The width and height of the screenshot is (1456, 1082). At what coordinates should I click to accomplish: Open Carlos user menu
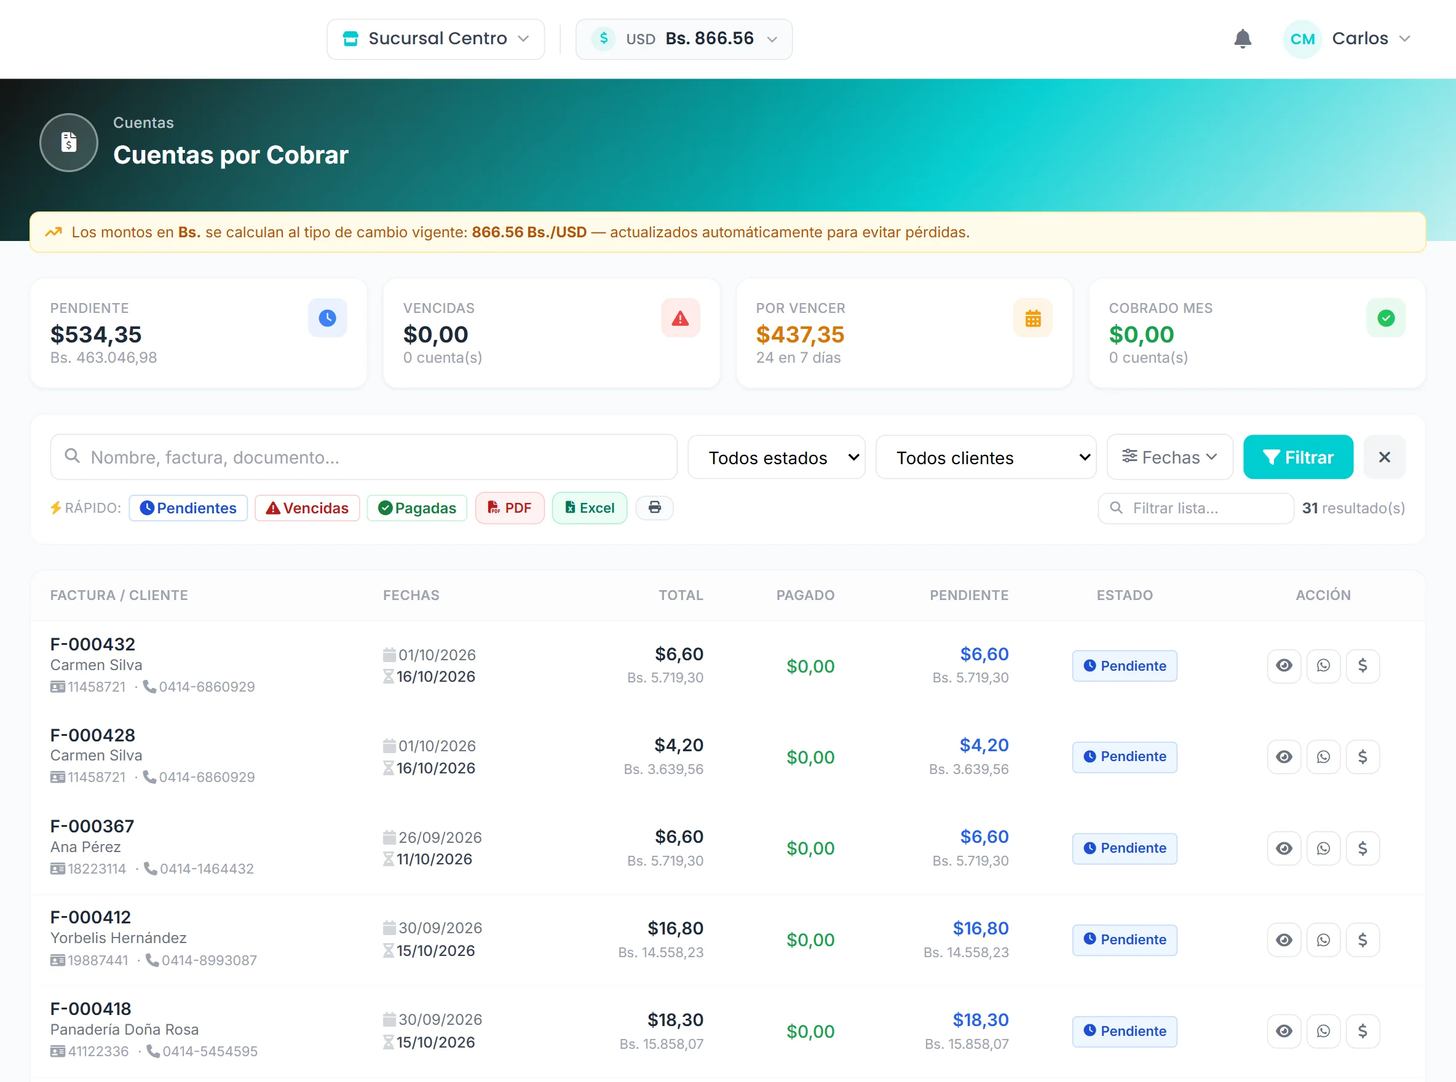coord(1347,39)
